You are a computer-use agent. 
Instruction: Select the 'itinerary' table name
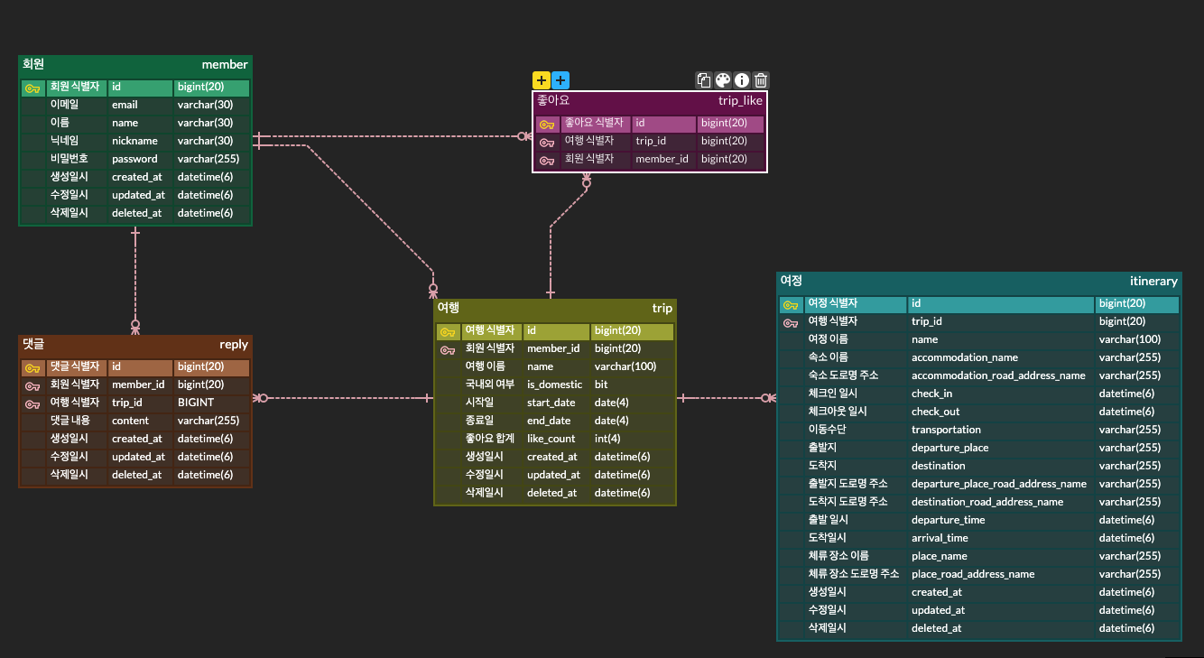(x=1153, y=282)
